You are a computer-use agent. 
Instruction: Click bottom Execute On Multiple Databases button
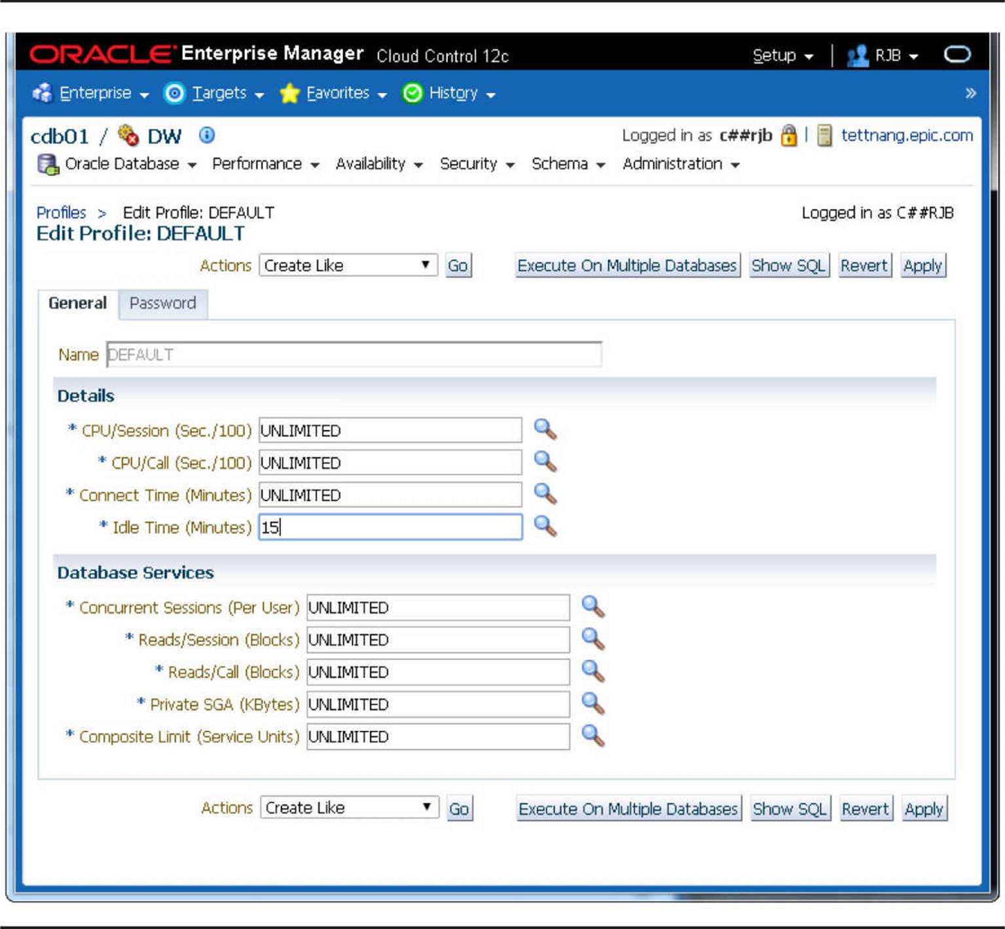(x=629, y=809)
